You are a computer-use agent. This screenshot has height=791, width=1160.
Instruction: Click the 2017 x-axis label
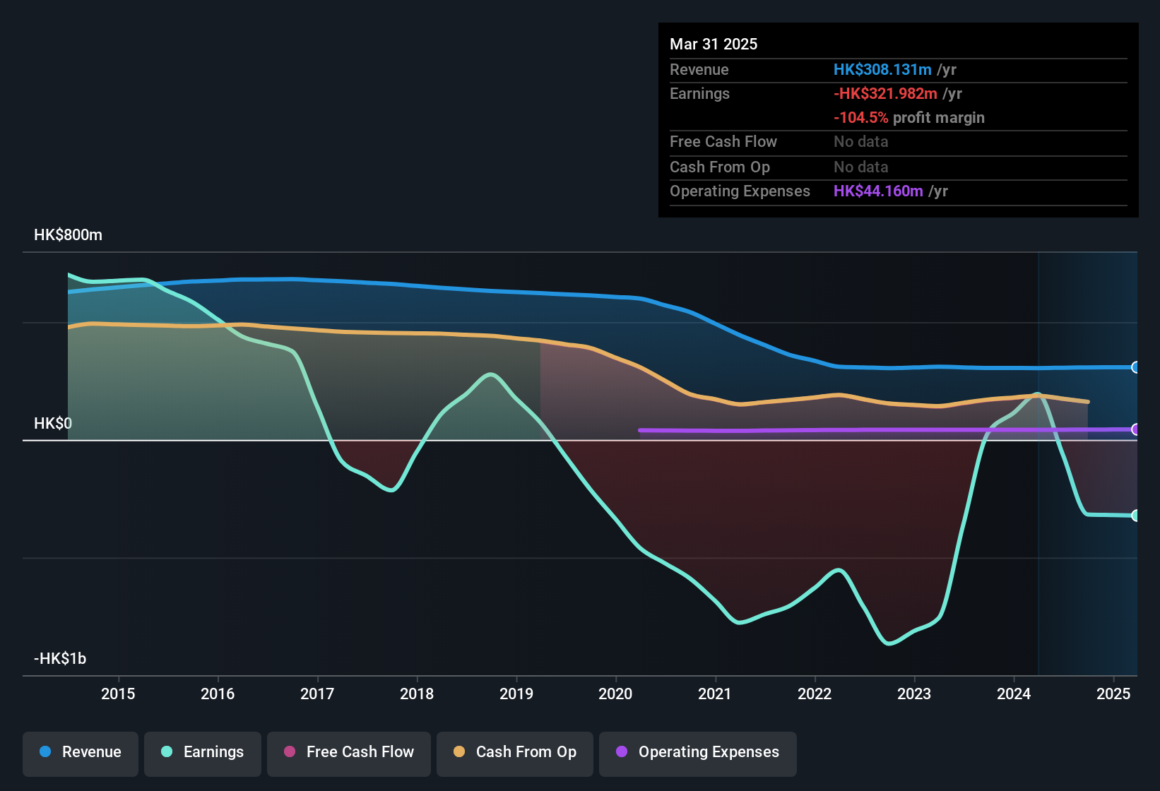tap(317, 694)
